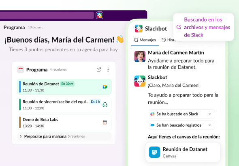Click the Slack logo in 'Se ha buscado en Slack'
The width and height of the screenshot is (239, 166).
click(x=152, y=114)
